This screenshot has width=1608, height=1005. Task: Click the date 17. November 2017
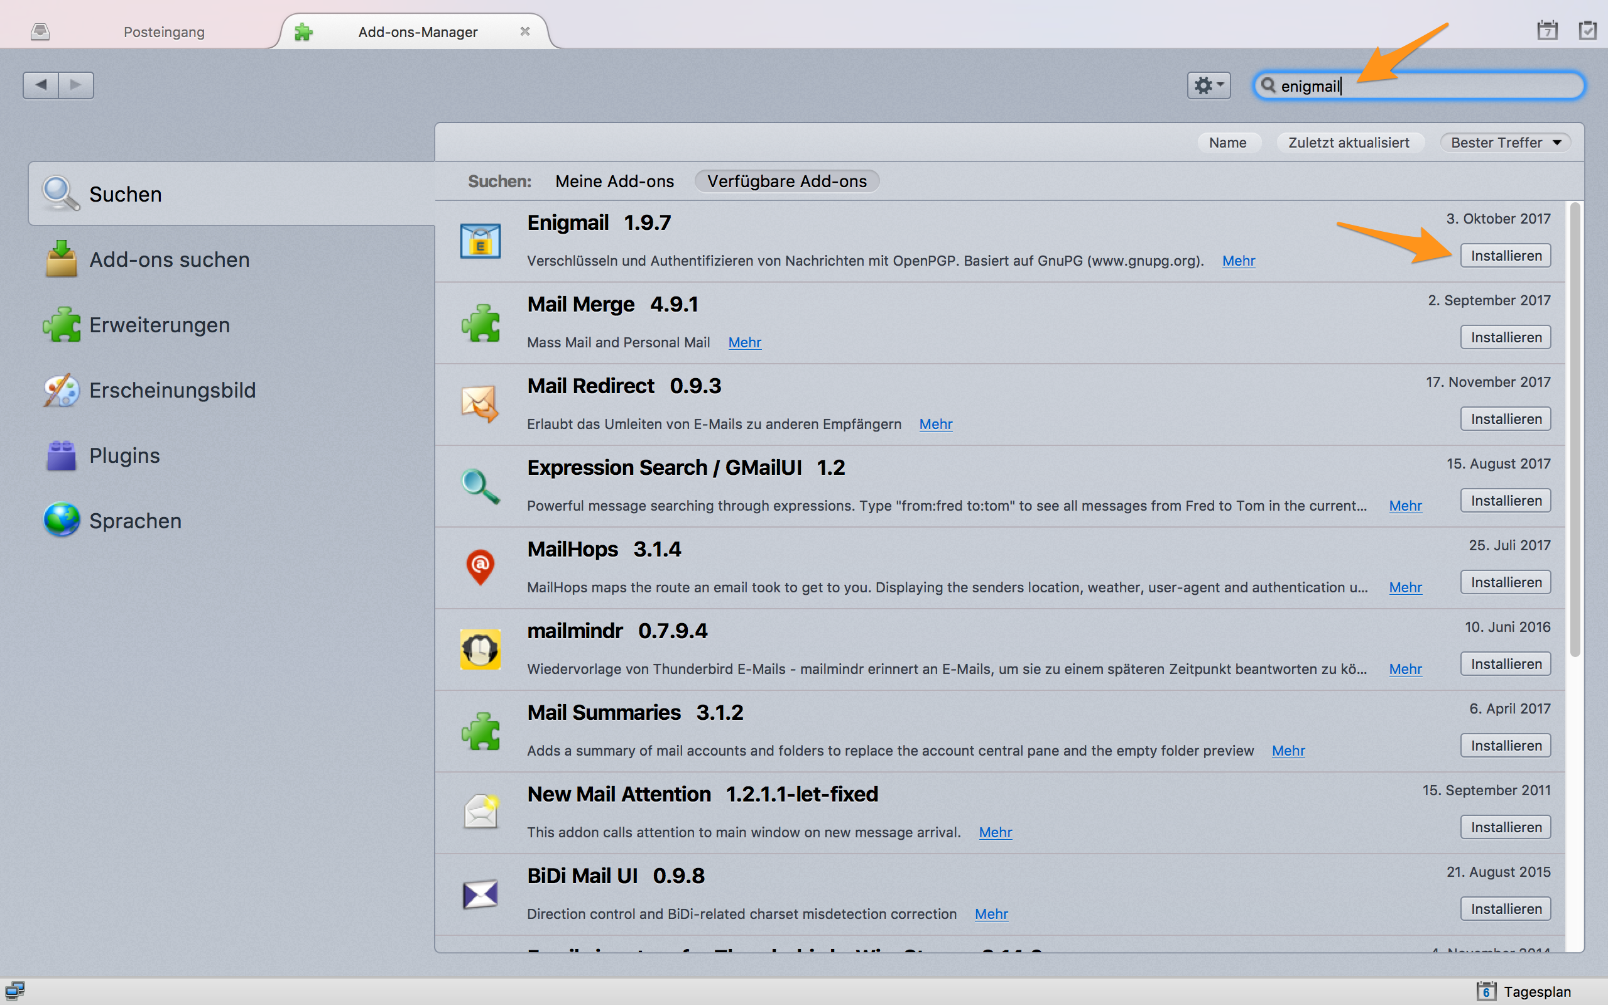tap(1489, 382)
